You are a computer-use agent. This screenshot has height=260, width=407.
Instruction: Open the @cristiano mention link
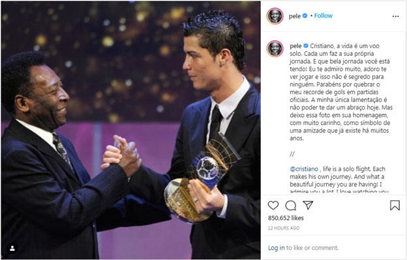(x=304, y=169)
